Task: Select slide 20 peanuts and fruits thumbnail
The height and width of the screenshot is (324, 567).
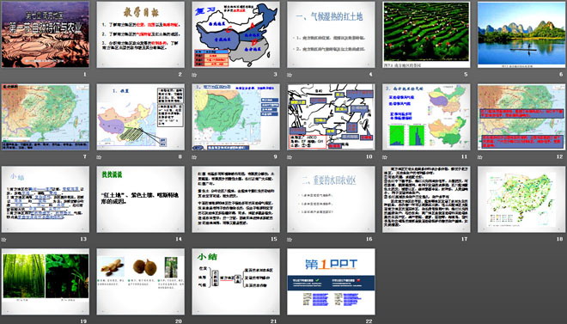Action: (x=141, y=282)
